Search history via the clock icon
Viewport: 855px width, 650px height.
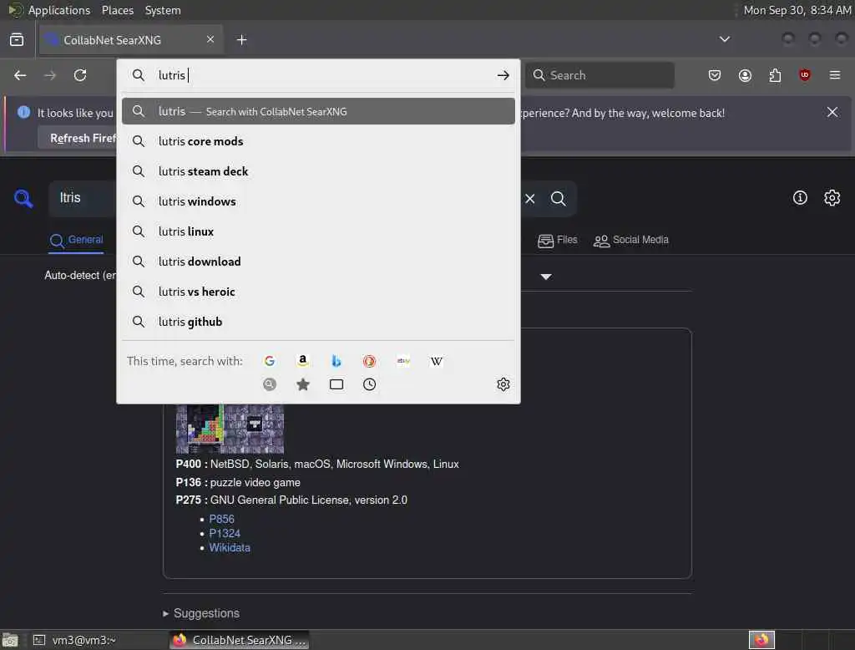(369, 384)
